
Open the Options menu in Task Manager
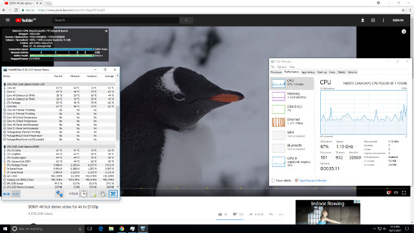(x=282, y=67)
